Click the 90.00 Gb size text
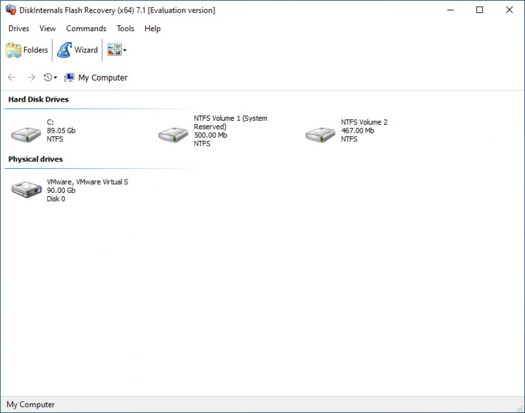Viewport: 525px width, 413px height. [61, 190]
